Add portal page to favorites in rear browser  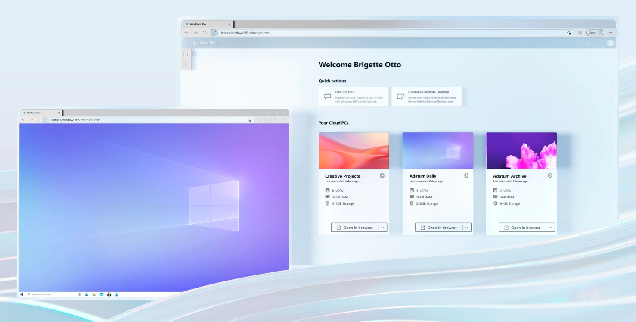point(569,33)
